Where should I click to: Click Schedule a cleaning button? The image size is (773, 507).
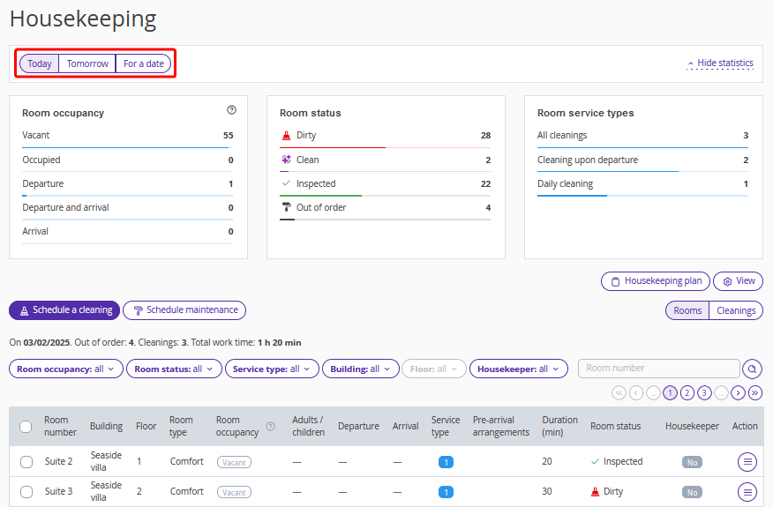coord(64,310)
